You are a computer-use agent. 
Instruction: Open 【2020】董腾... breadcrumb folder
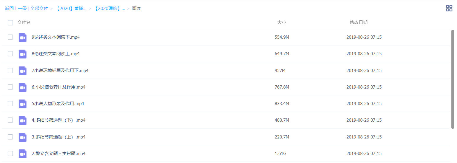point(71,9)
